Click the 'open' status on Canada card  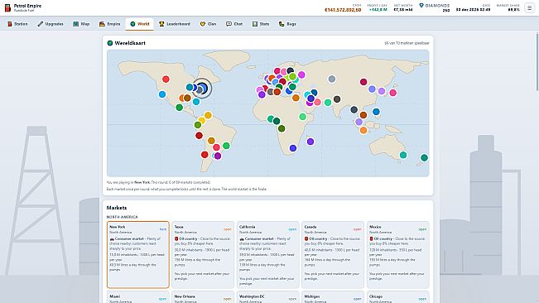point(357,229)
